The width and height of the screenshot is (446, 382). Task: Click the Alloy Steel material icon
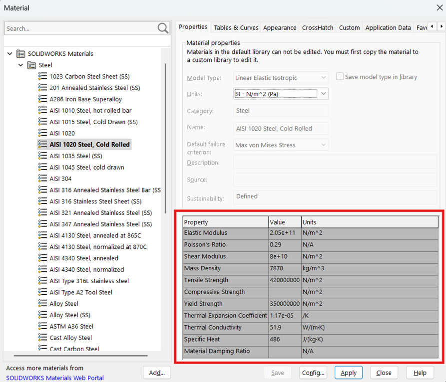coord(41,303)
